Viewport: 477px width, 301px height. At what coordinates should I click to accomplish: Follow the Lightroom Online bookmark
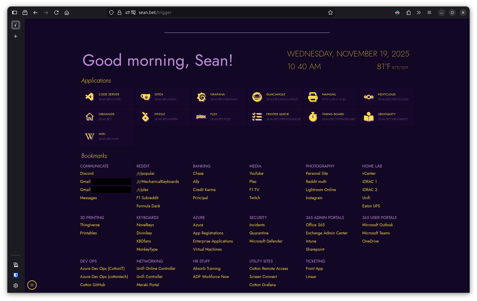321,190
